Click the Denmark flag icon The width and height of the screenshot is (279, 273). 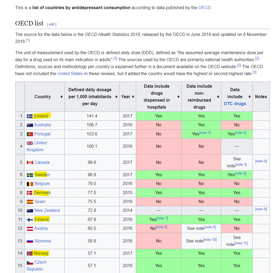(30, 193)
